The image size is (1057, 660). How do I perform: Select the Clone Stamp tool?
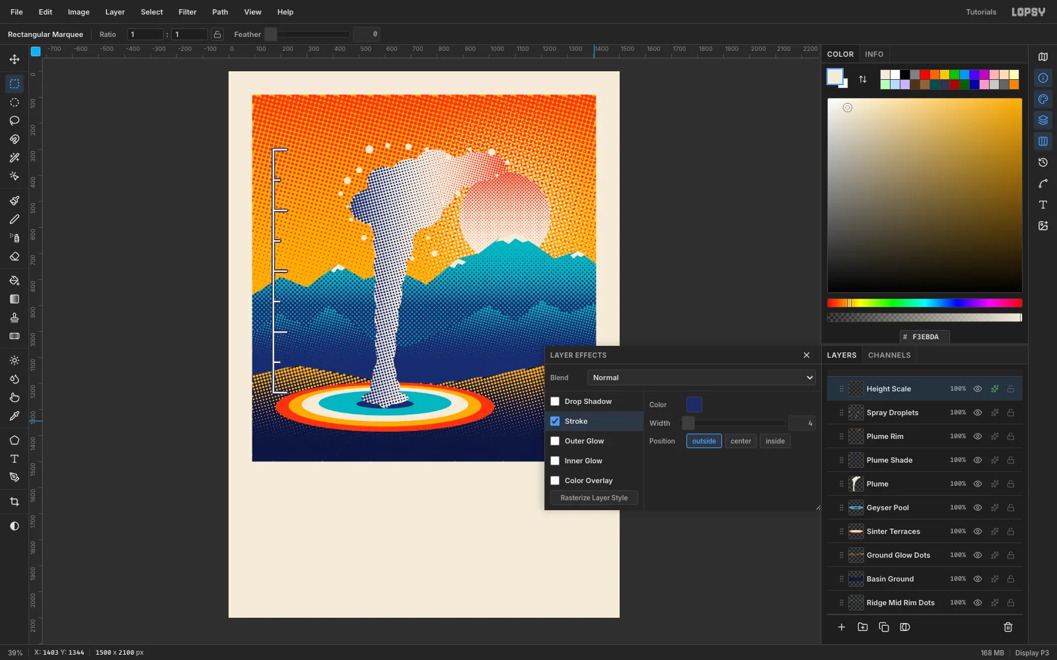[15, 317]
